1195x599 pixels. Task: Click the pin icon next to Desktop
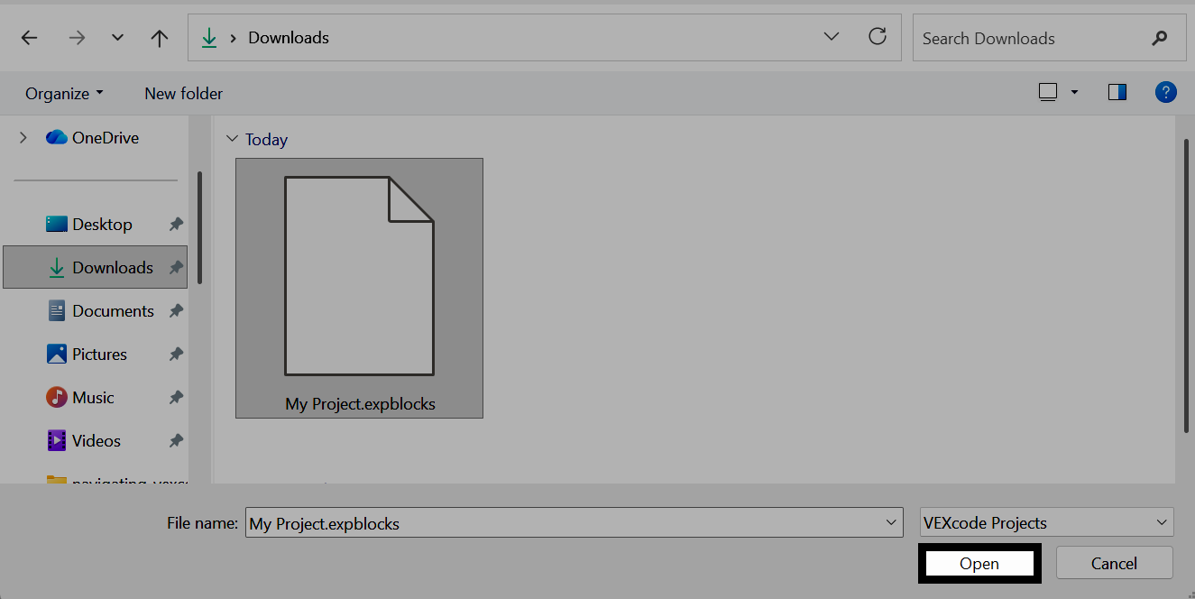[x=176, y=225]
